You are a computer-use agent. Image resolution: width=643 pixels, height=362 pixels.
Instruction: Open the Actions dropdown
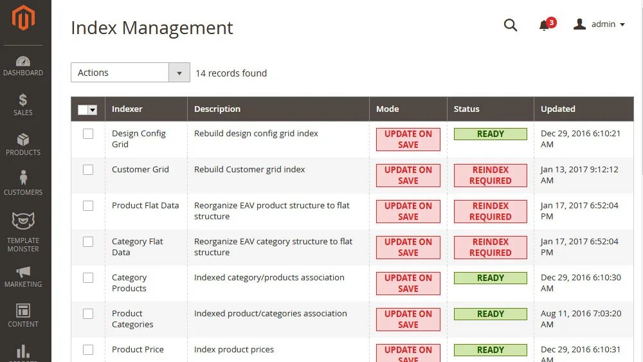coord(131,73)
